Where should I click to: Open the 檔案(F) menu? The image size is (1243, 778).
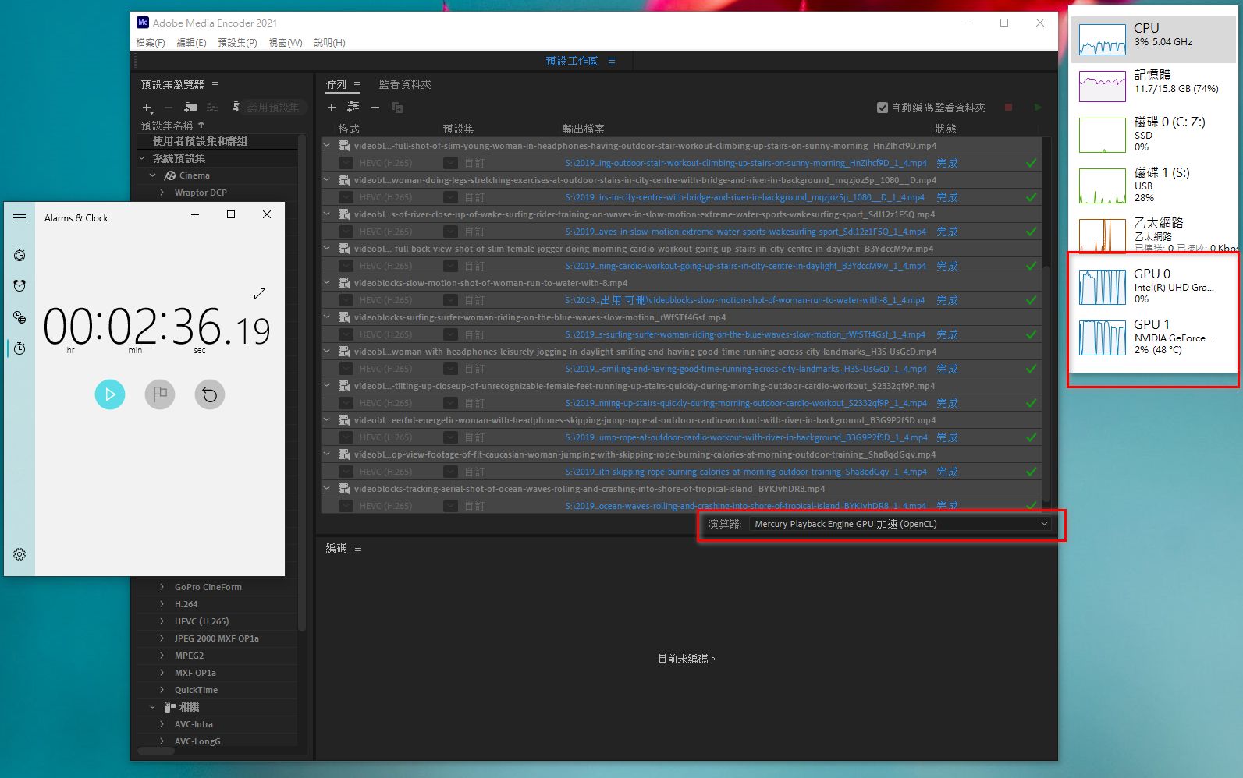(151, 42)
